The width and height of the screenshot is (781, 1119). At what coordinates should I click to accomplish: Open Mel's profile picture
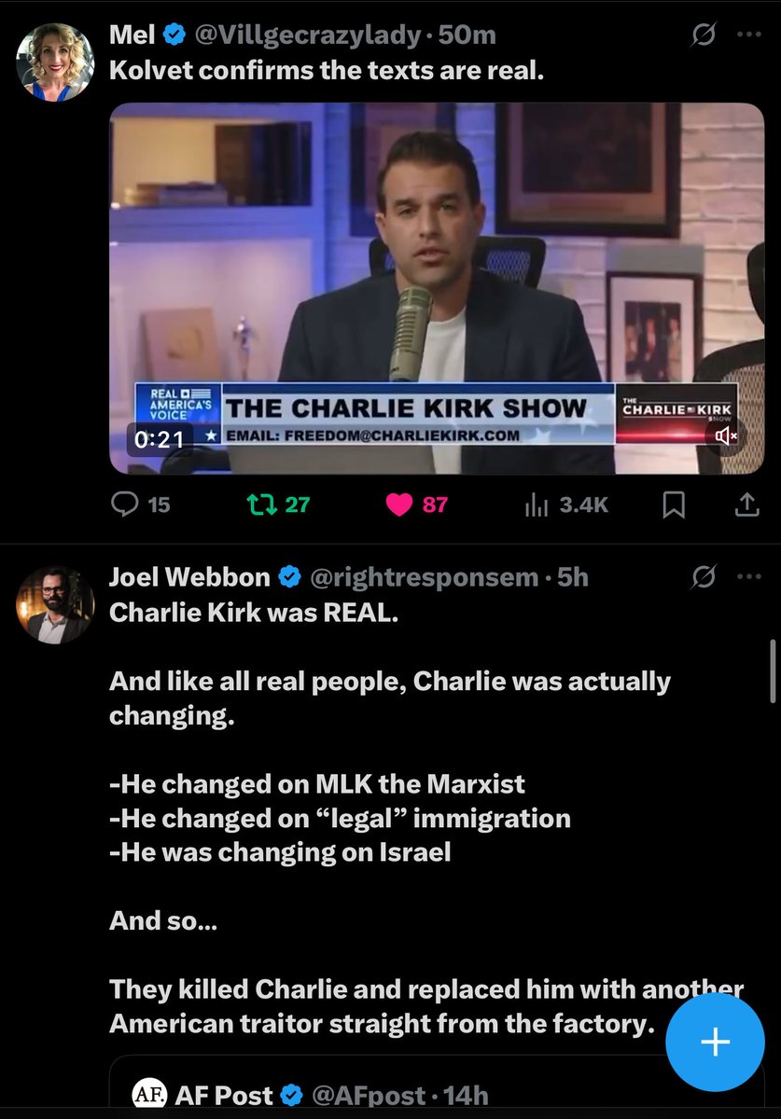coord(55,62)
